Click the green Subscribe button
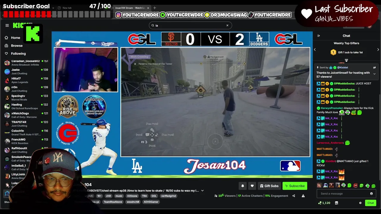The image size is (381, 214). [295, 186]
